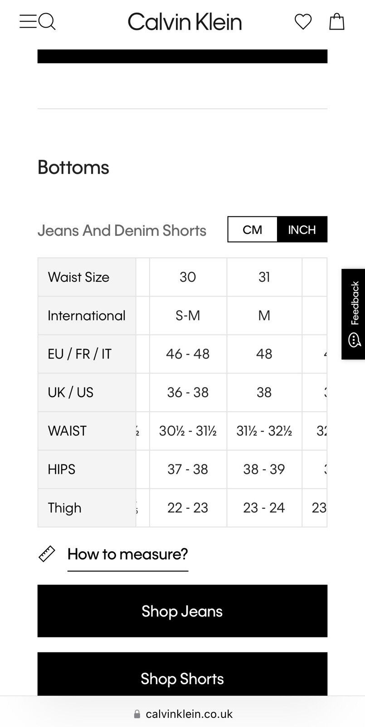Click the 23 - 24 thigh measurement cell
The height and width of the screenshot is (727, 365).
(264, 508)
